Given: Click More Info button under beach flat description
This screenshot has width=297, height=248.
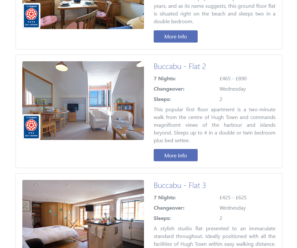Looking at the screenshot, I should [x=176, y=36].
